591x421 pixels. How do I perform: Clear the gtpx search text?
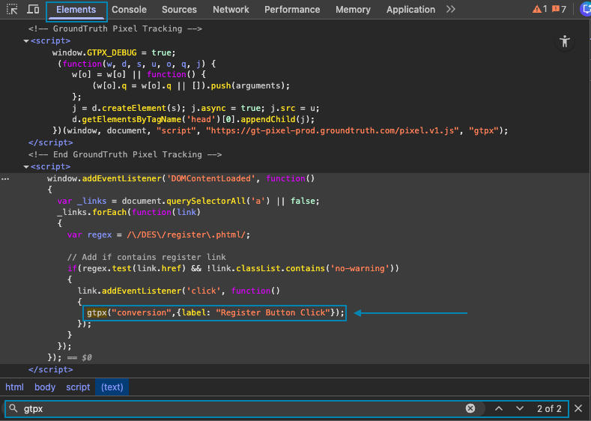coord(470,408)
